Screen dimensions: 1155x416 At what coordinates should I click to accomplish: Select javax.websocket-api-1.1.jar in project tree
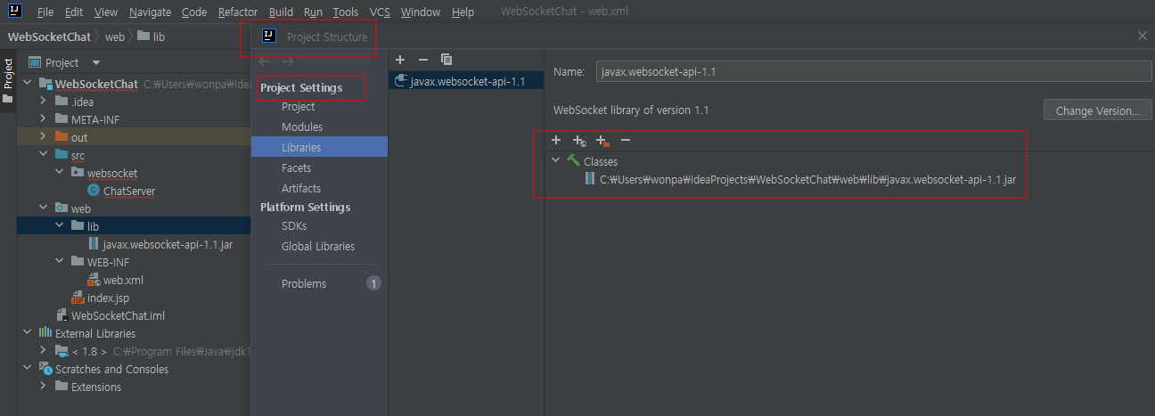(x=168, y=244)
